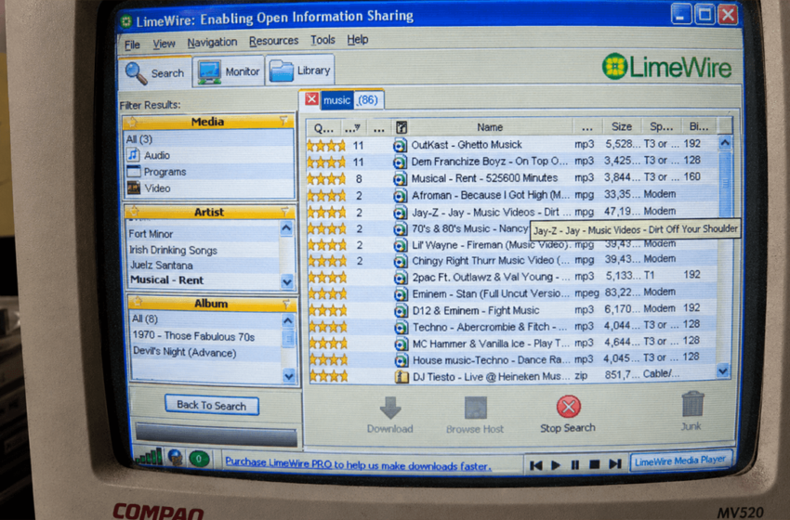Open the Search tab
The image size is (790, 520).
click(155, 72)
